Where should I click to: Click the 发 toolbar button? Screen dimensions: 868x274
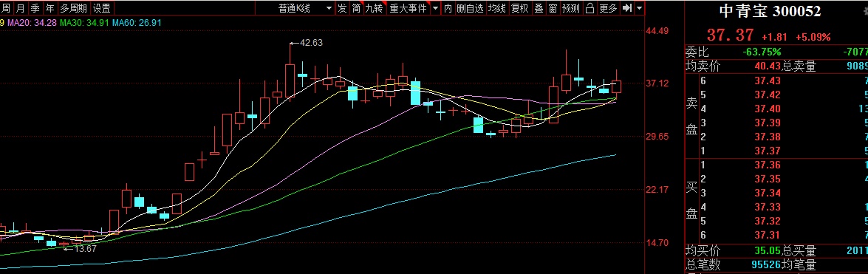click(x=342, y=7)
